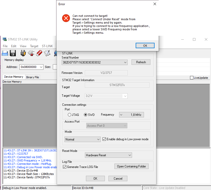211x190 pixels.
Task: Open the Serial Number dropdown
Action: pyautogui.click(x=94, y=62)
